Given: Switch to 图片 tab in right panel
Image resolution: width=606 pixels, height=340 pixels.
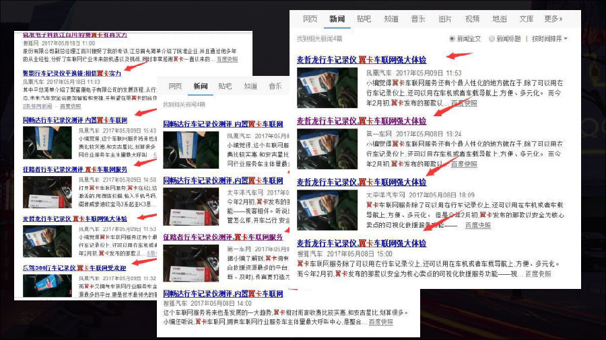Looking at the screenshot, I should pyautogui.click(x=445, y=19).
